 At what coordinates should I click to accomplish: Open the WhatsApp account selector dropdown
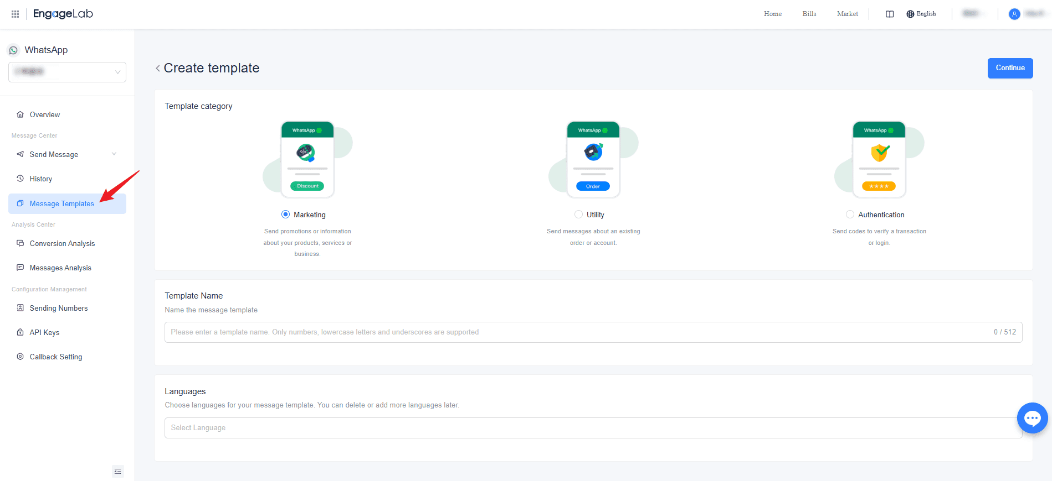tap(67, 72)
